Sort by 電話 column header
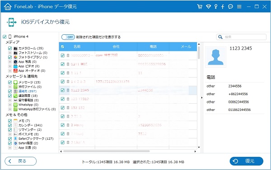 (153, 46)
